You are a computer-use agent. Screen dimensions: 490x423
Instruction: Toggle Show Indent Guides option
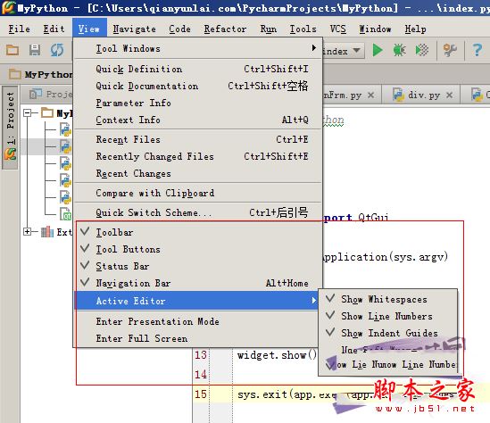point(387,333)
